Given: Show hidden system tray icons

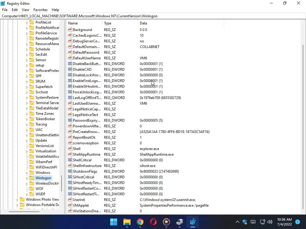Looking at the screenshot, I should 238,222.
